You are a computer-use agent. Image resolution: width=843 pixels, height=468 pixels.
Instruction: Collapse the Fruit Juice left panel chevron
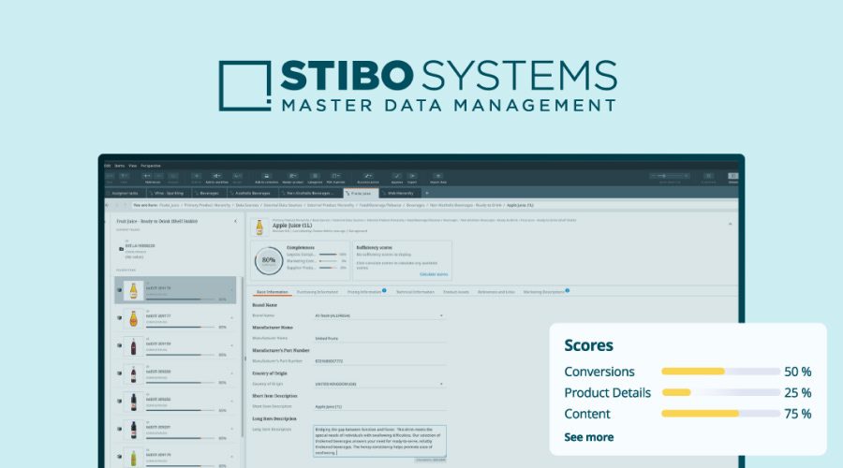[x=235, y=222]
